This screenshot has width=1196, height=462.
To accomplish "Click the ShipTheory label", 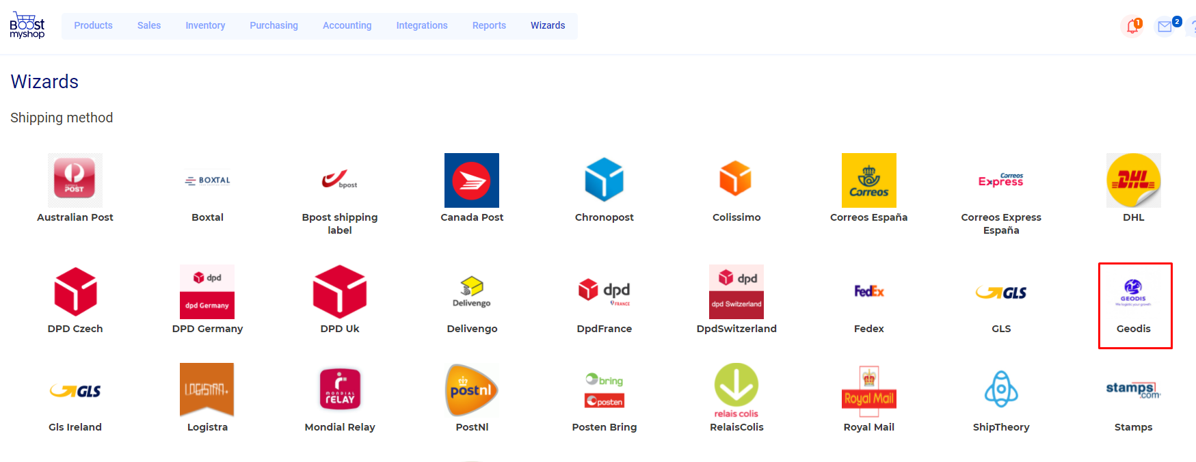I will pos(1001,427).
